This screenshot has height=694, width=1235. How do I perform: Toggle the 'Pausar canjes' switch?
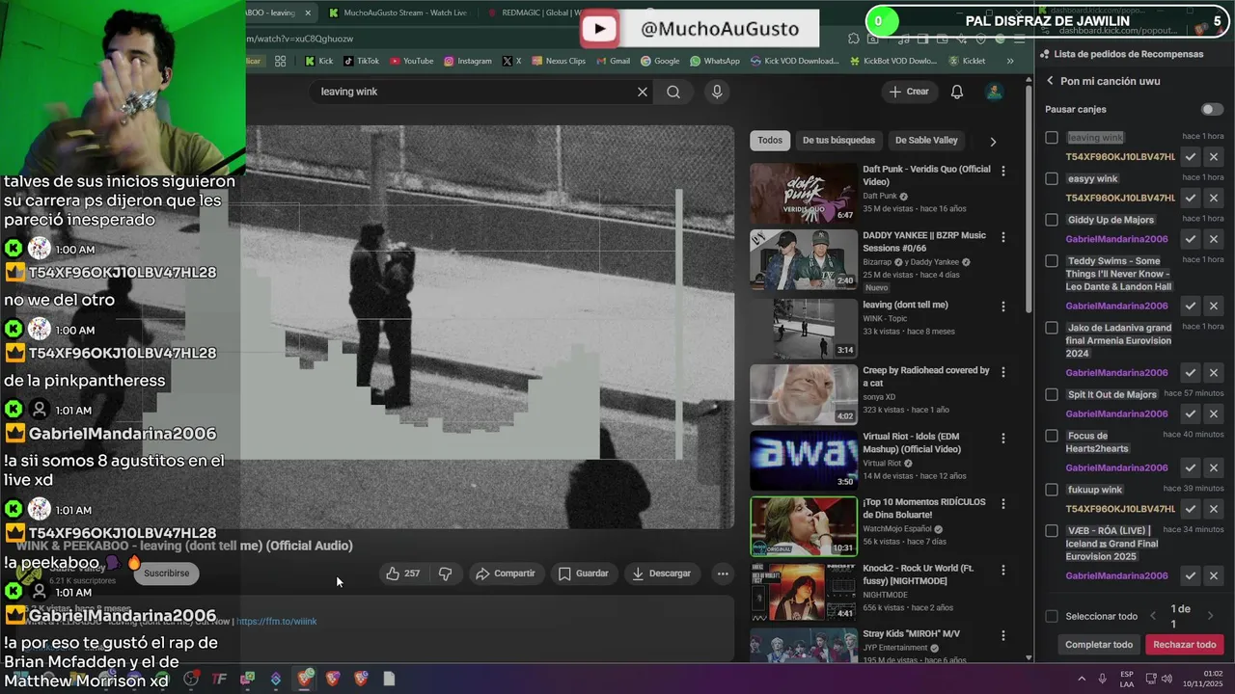[1212, 109]
